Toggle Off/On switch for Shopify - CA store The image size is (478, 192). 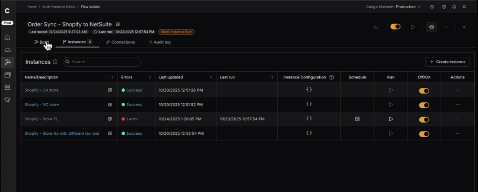point(424,91)
